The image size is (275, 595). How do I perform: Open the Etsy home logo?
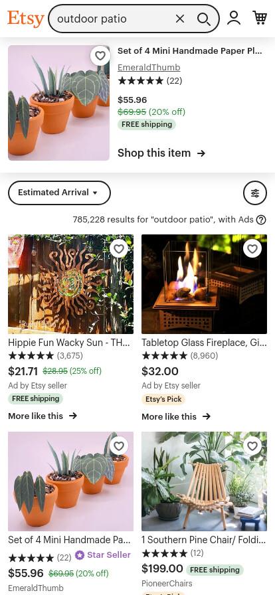pos(26,19)
